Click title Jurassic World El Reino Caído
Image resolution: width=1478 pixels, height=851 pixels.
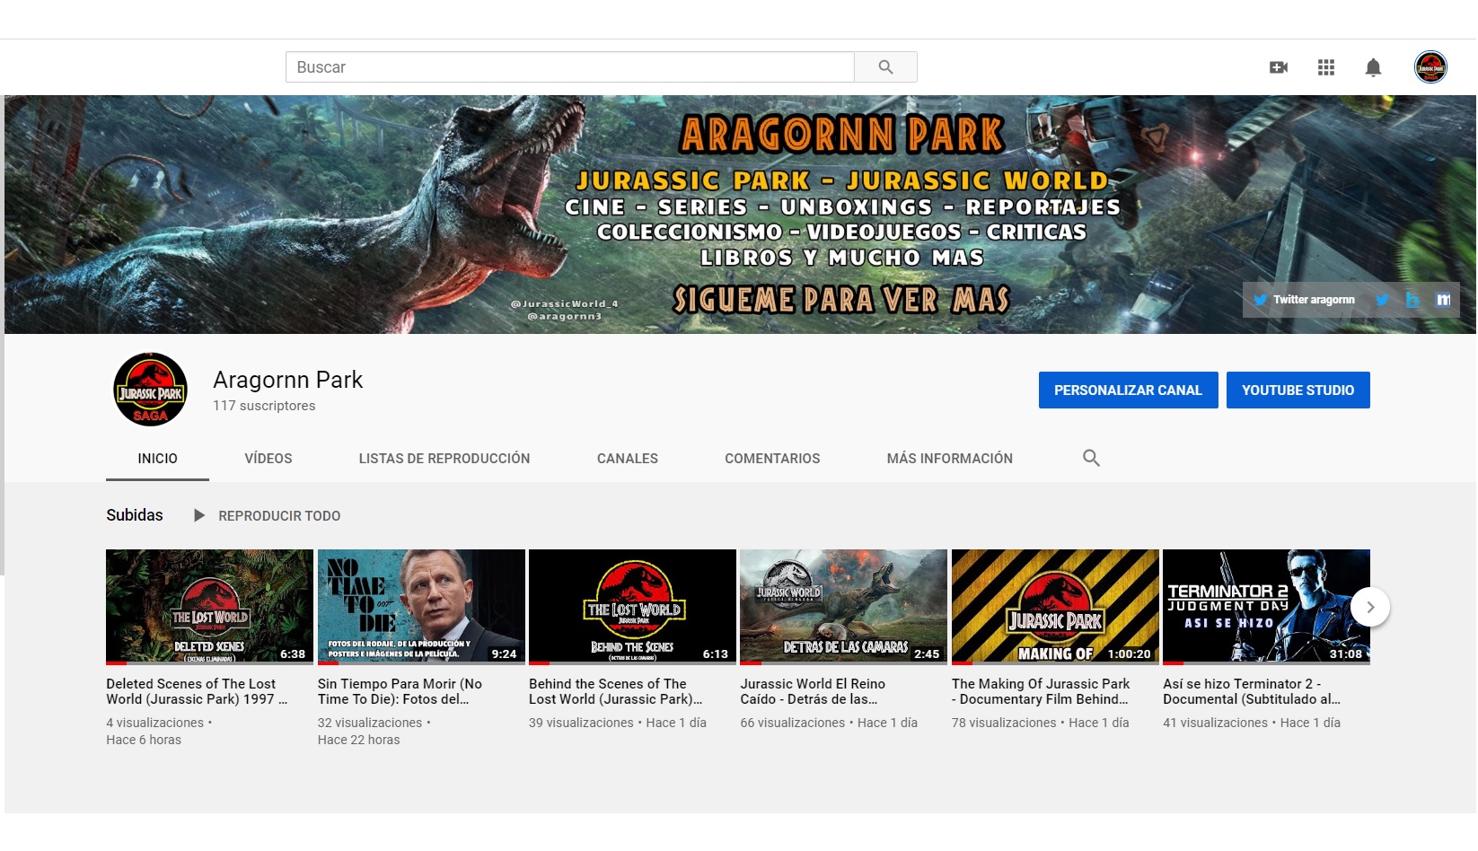click(x=813, y=691)
